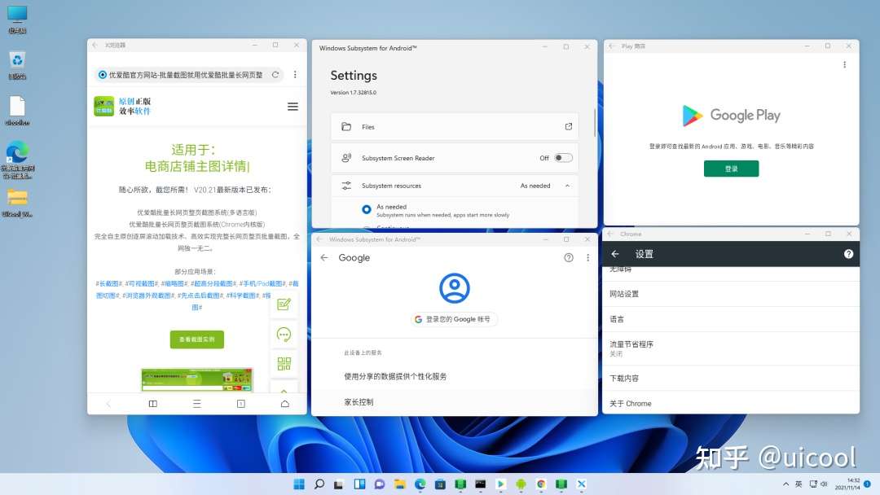Open 使用分享的数据提供个性化服务
880x495 pixels.
pyautogui.click(x=454, y=376)
